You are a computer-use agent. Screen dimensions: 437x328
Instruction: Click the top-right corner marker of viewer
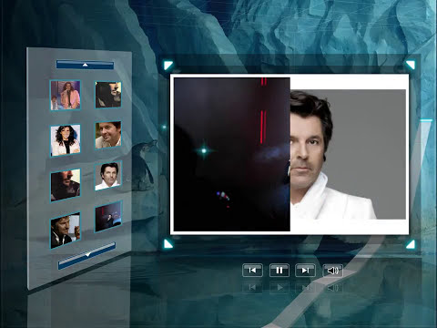411,65
